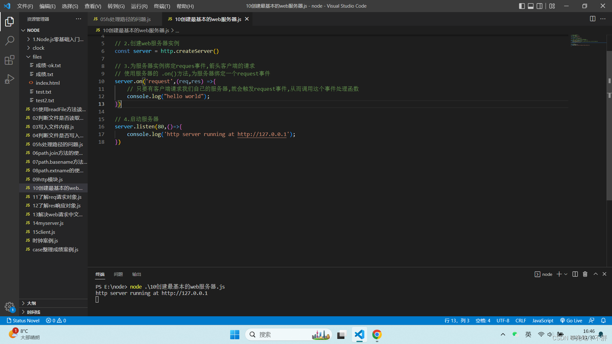
Task: Toggle secondary side bar layout
Action: [540, 6]
